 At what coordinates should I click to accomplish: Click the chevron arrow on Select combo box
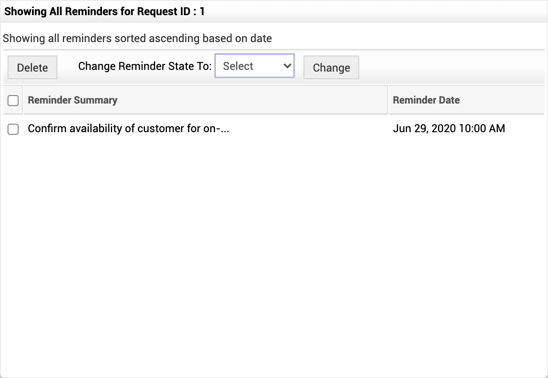(x=287, y=66)
